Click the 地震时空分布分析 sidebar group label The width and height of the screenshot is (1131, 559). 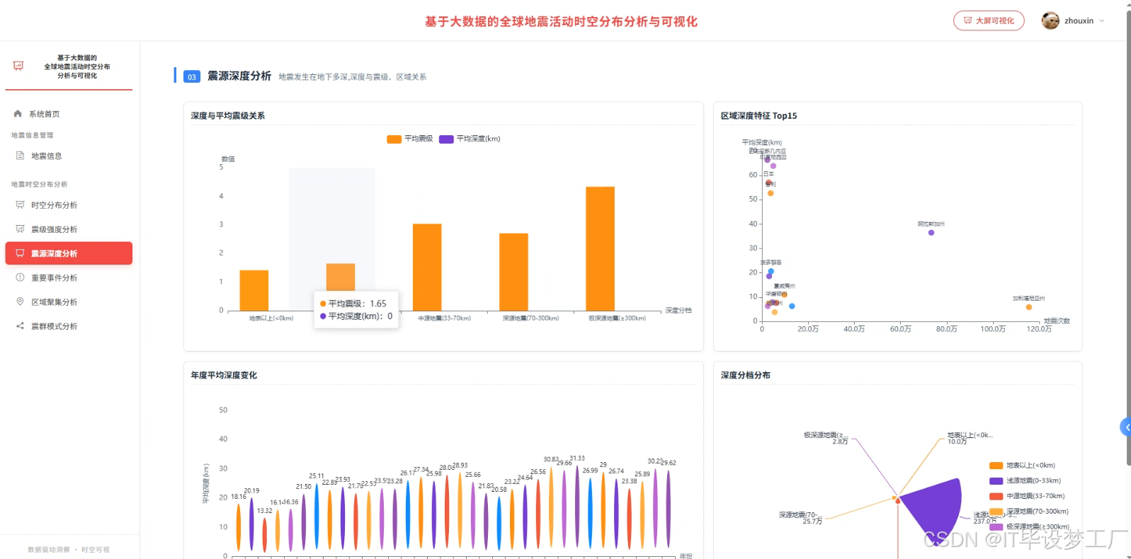(40, 185)
